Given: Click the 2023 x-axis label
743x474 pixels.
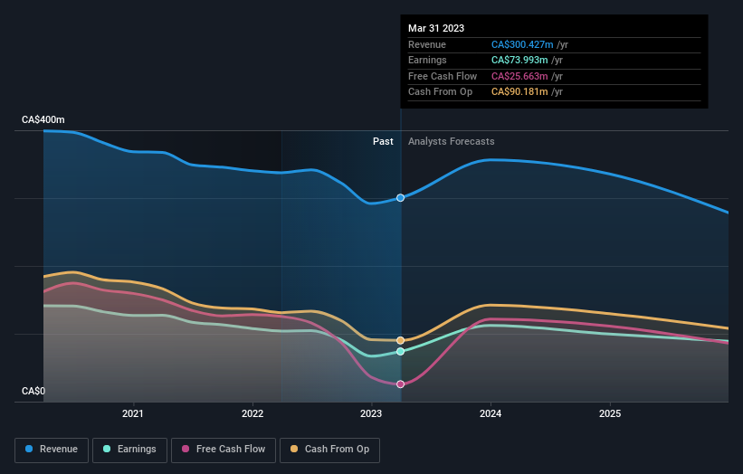Looking at the screenshot, I should pyautogui.click(x=371, y=413).
